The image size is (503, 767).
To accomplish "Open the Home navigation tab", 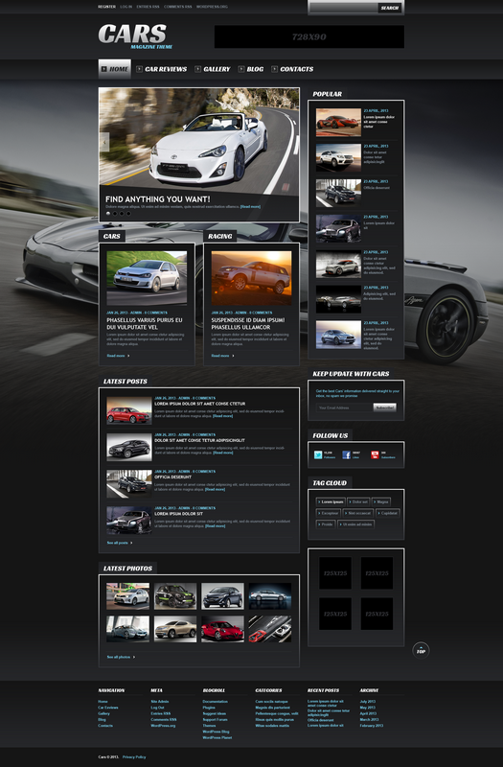I will 114,69.
